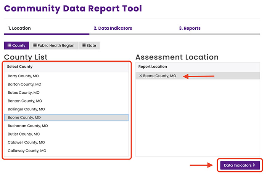This screenshot has width=267, height=174.
Task: Switch to the State selector button
Action: (x=89, y=46)
